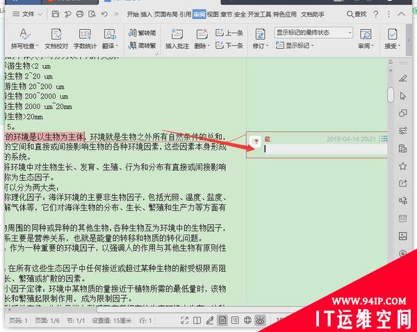Toggle eye protection mode icon in status bar
The image size is (417, 332).
260,320
